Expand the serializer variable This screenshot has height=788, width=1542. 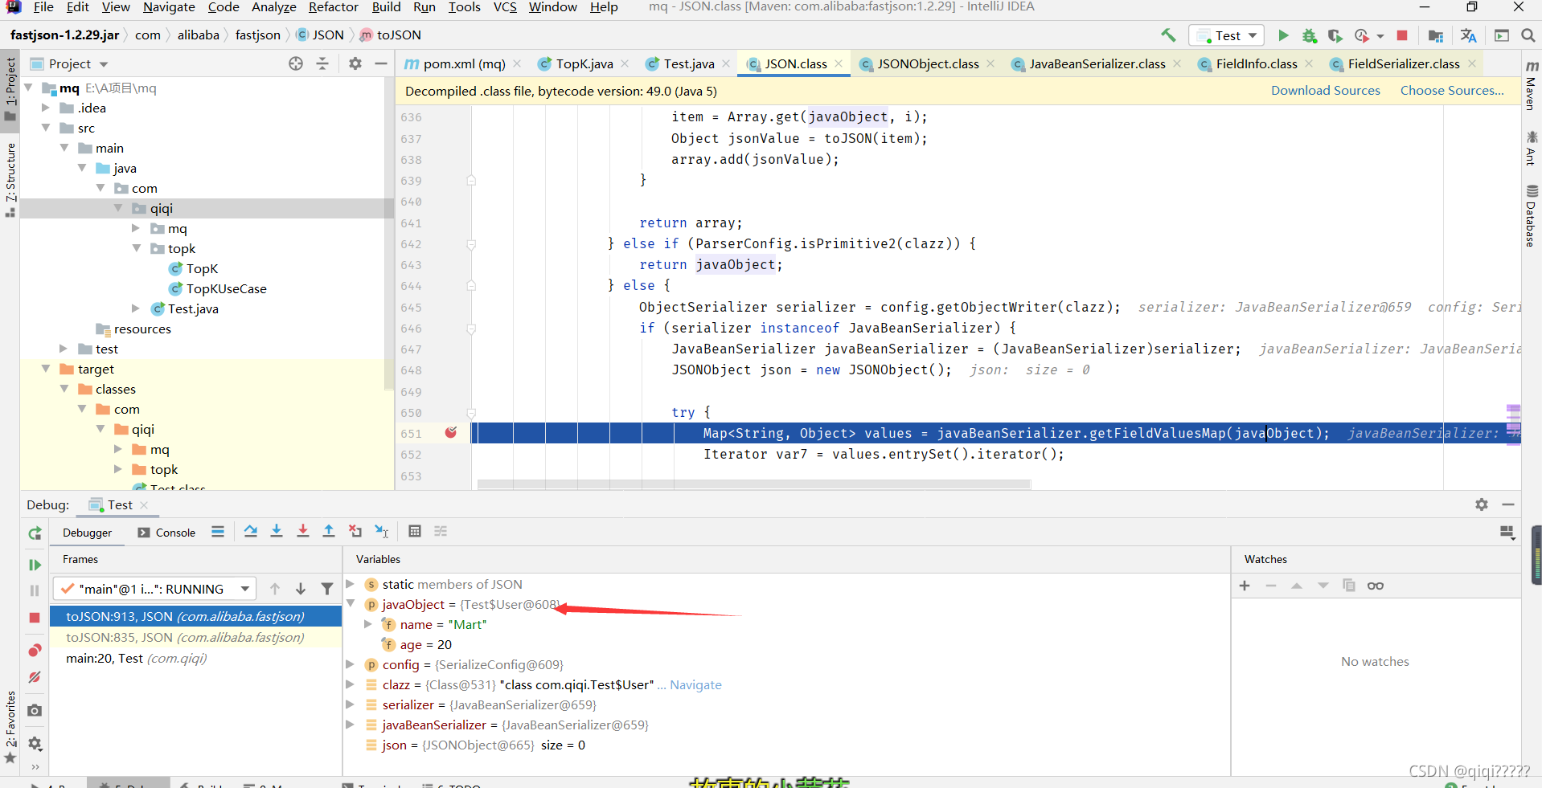point(351,704)
